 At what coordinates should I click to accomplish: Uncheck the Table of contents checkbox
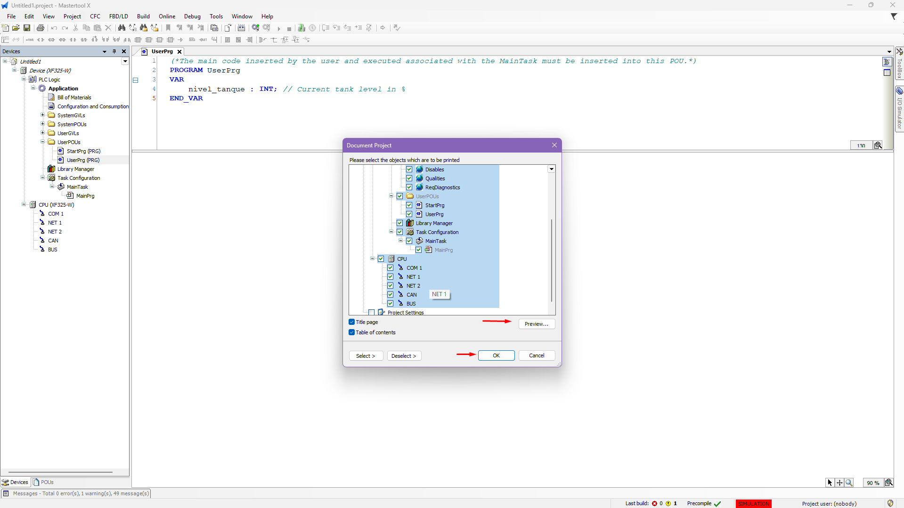pyautogui.click(x=352, y=332)
